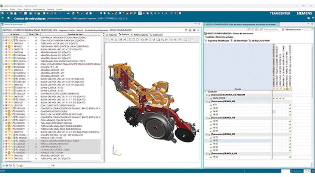
Task: Click the Sin efectividad icon in configurator header
Action: pyautogui.click(x=232, y=41)
